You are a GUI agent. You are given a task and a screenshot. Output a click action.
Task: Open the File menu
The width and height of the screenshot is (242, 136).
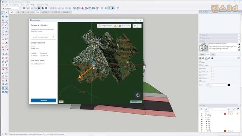(x=3, y=5)
